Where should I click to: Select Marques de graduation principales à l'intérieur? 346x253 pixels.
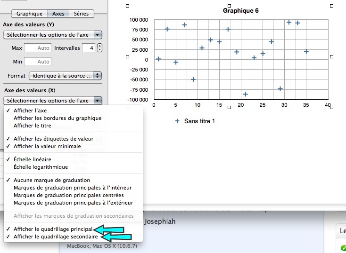[73, 188]
